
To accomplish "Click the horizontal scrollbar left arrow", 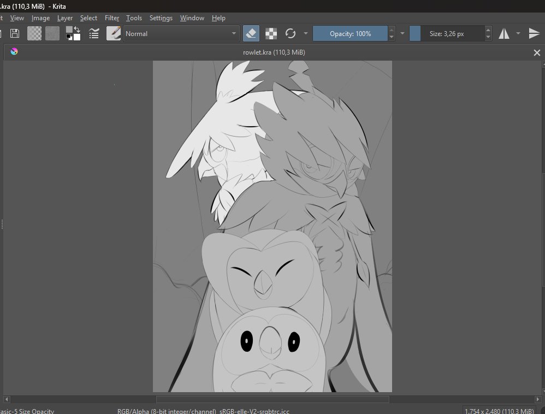I will click(6, 399).
